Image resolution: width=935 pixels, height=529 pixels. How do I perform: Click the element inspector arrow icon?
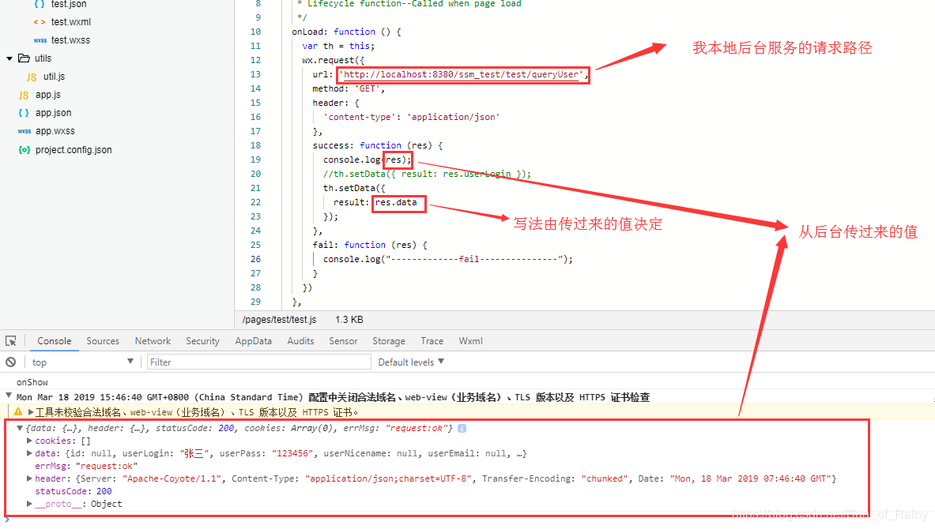point(11,341)
